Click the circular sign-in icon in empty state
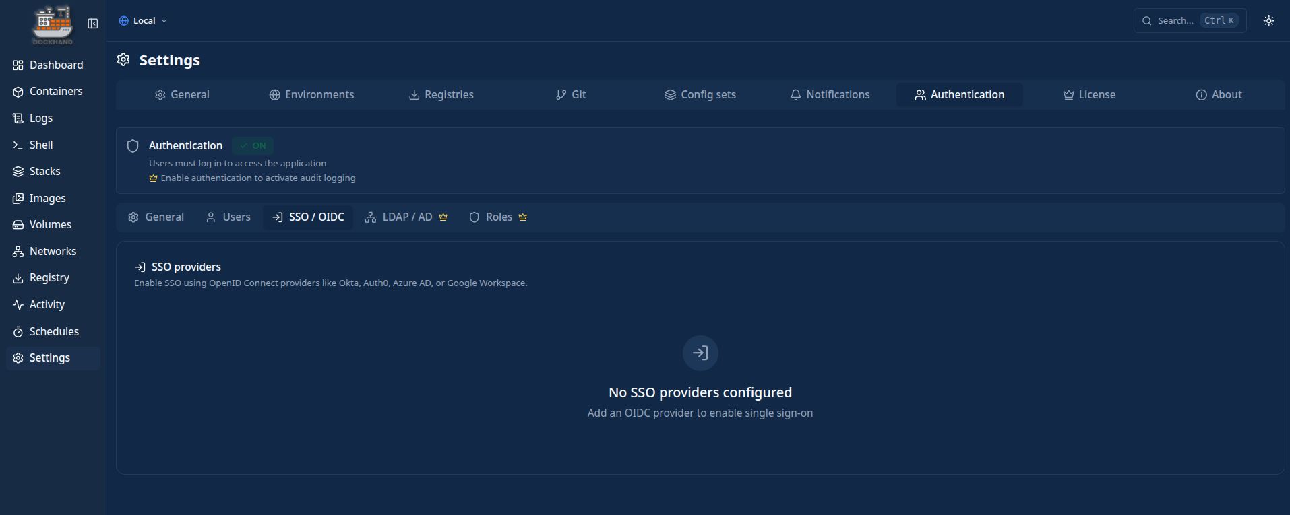The height and width of the screenshot is (515, 1290). click(700, 353)
